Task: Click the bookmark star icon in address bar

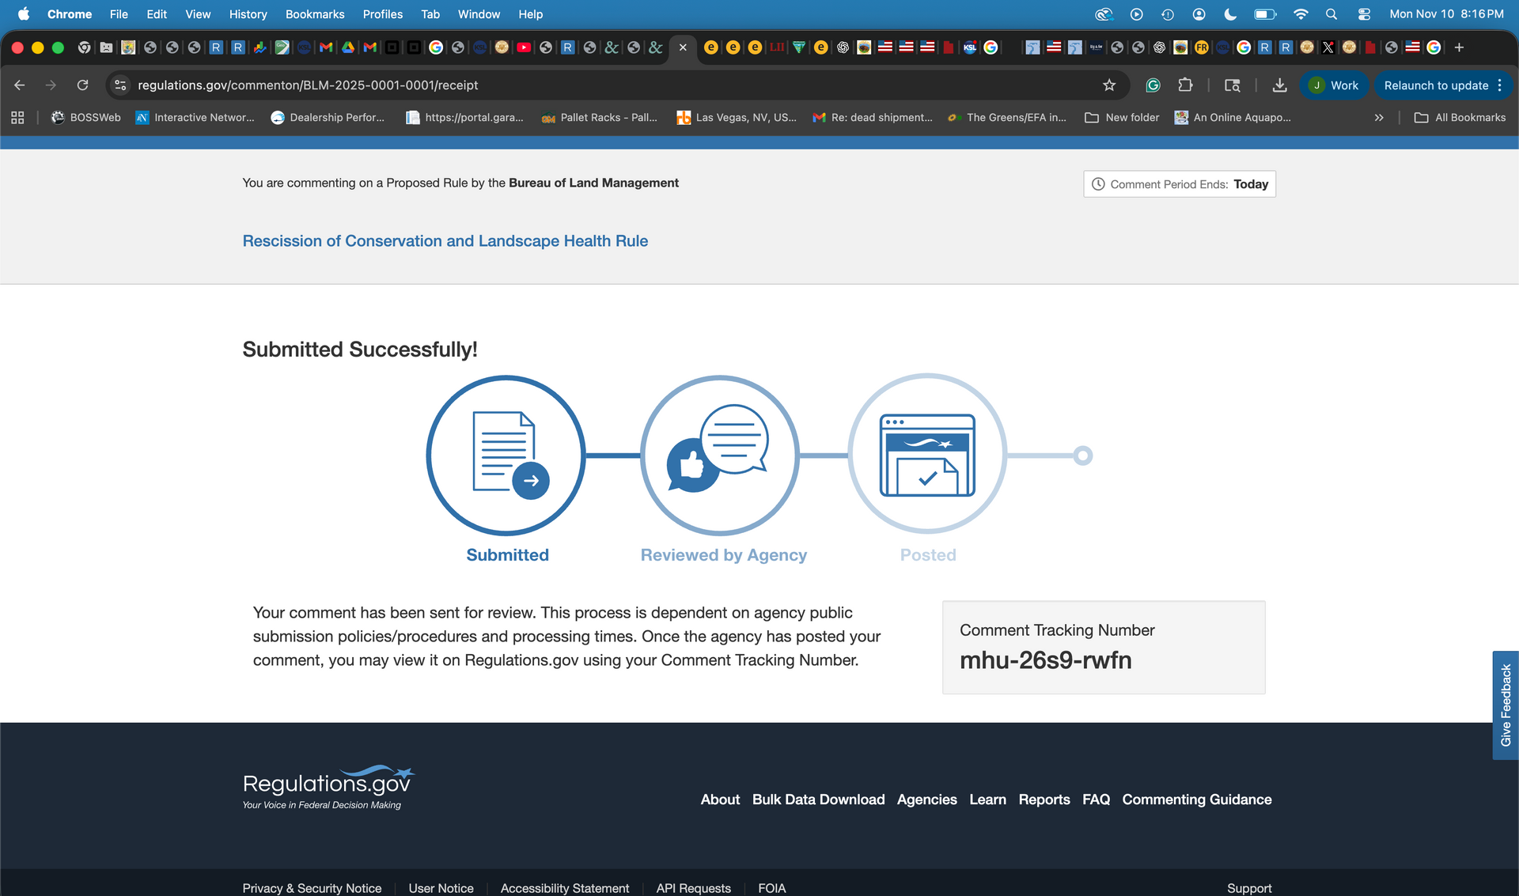Action: click(x=1109, y=85)
